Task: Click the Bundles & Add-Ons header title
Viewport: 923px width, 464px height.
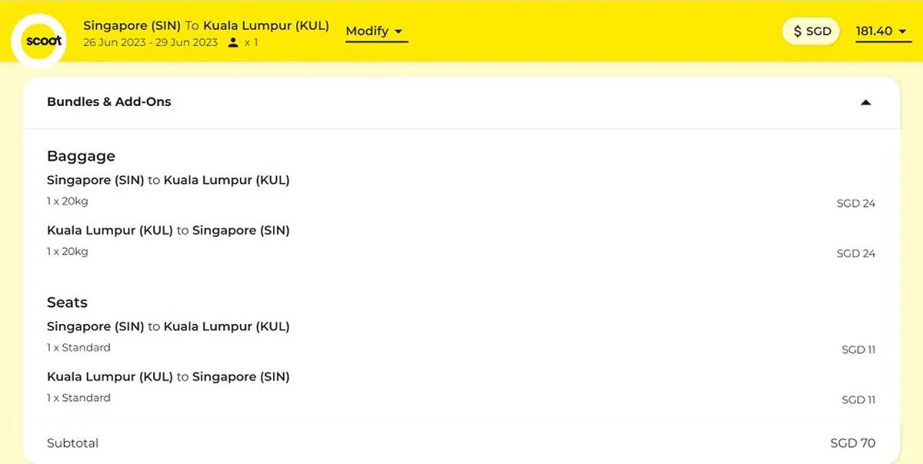Action: [x=109, y=101]
